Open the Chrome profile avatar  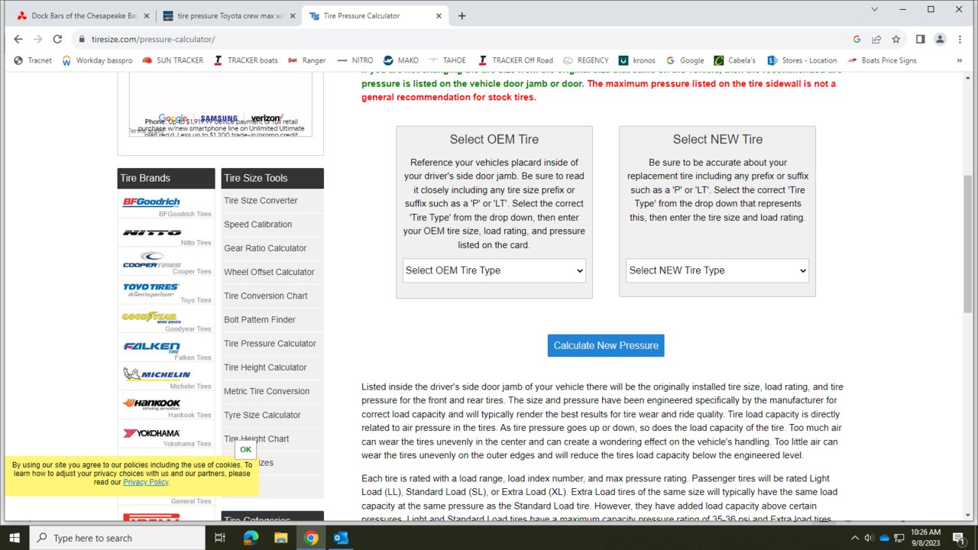pyautogui.click(x=940, y=39)
